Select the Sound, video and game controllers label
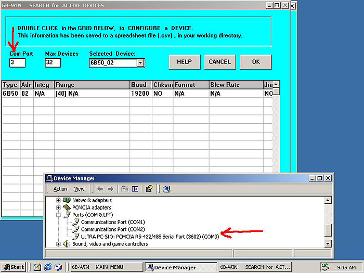 (110, 244)
